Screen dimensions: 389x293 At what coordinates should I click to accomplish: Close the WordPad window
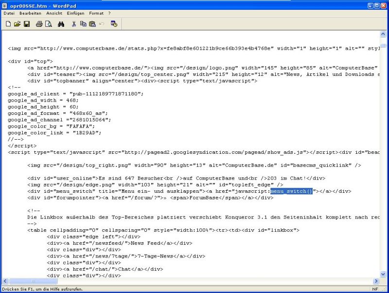pyautogui.click(x=384, y=6)
